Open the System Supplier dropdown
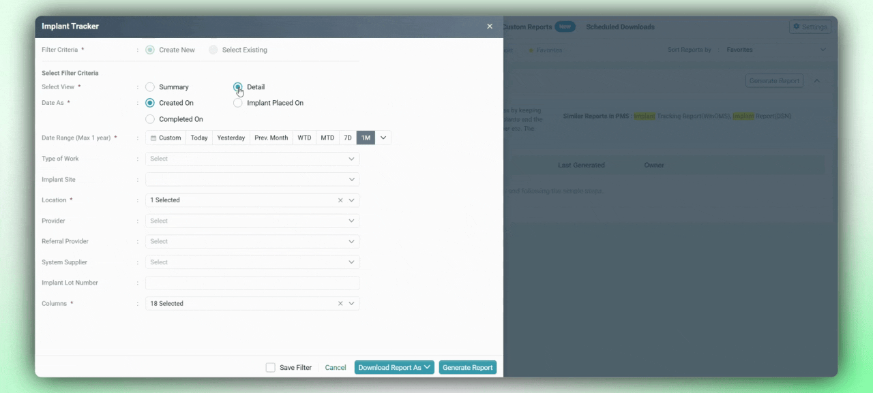 252,262
